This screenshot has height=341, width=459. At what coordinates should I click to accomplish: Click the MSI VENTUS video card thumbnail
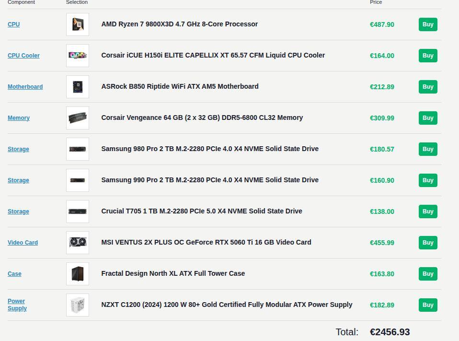[x=78, y=243]
